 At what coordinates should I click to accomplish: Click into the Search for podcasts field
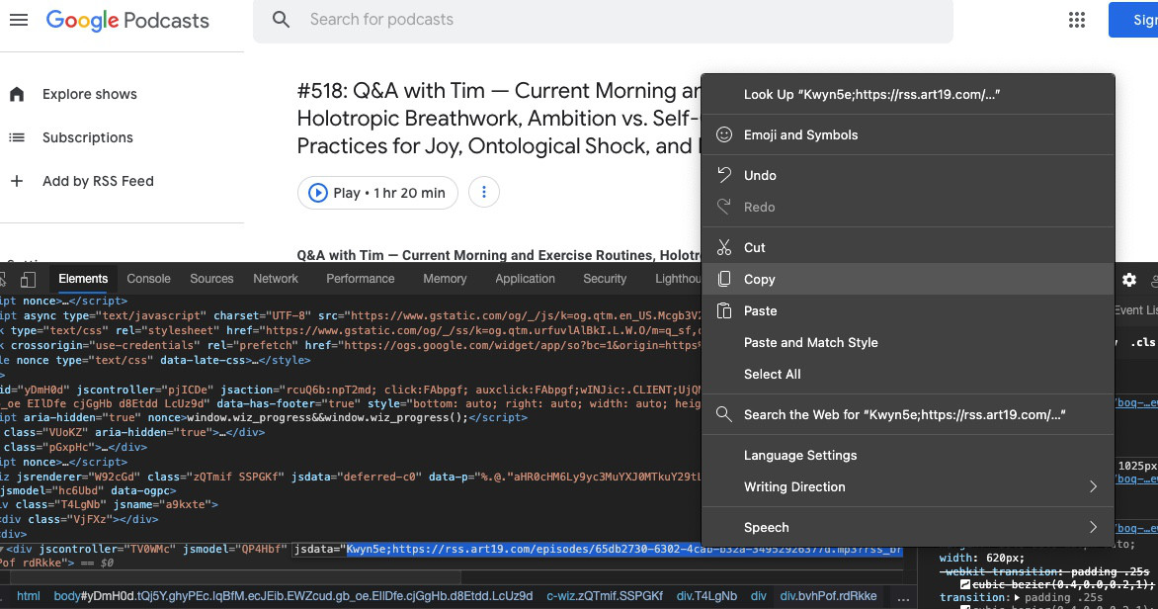(603, 20)
